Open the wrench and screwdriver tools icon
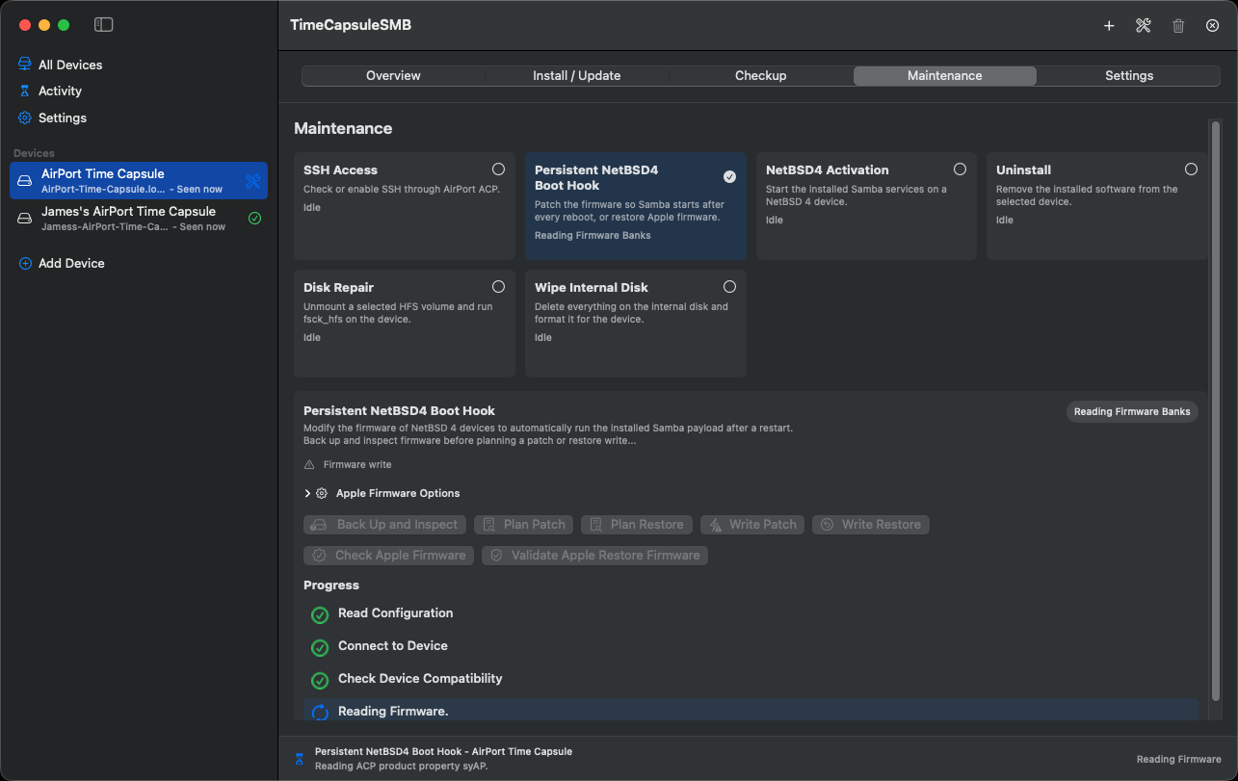1238x781 pixels. click(x=1144, y=26)
